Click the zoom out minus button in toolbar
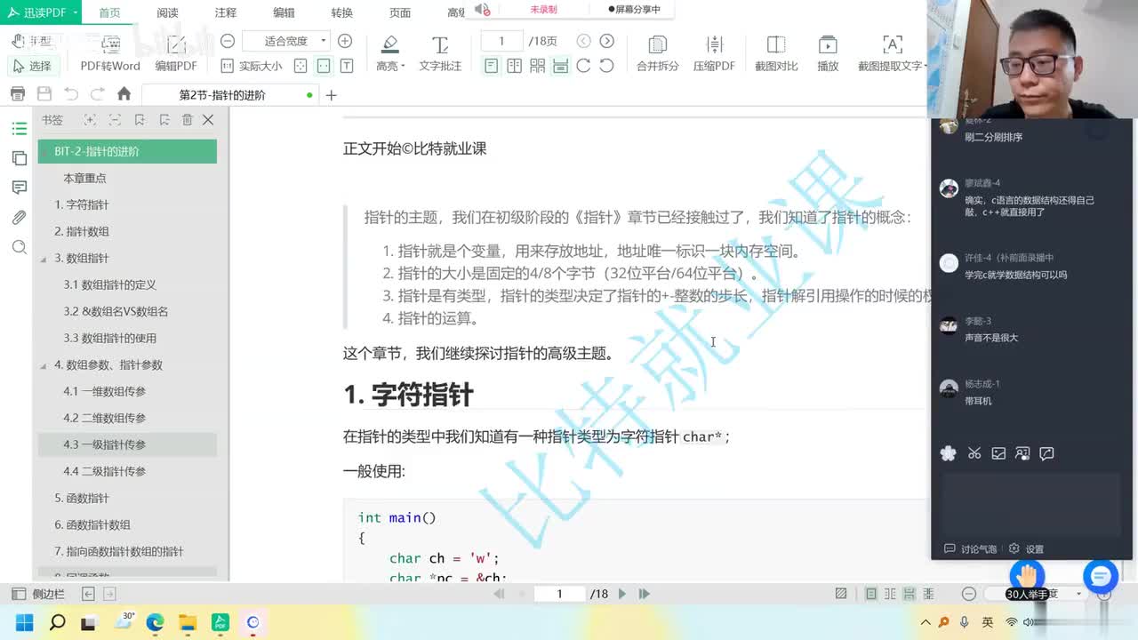The height and width of the screenshot is (640, 1138). point(228,41)
